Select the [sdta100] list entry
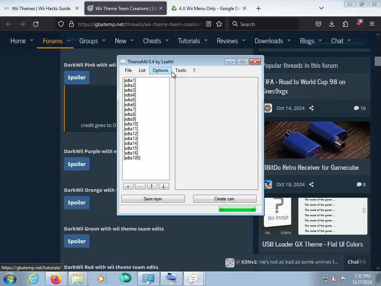The height and width of the screenshot is (286, 381). [132, 158]
